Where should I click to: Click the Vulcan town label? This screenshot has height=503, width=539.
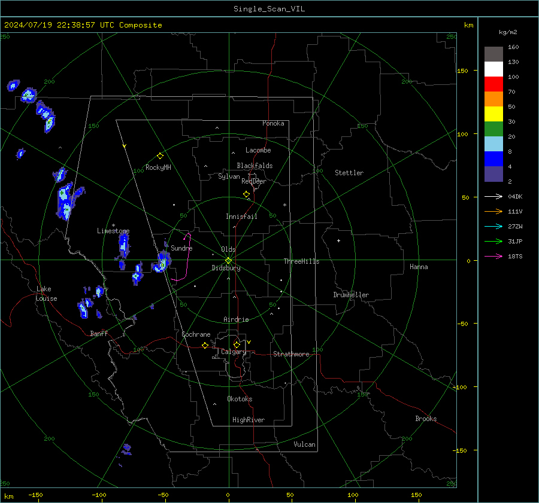coord(305,444)
